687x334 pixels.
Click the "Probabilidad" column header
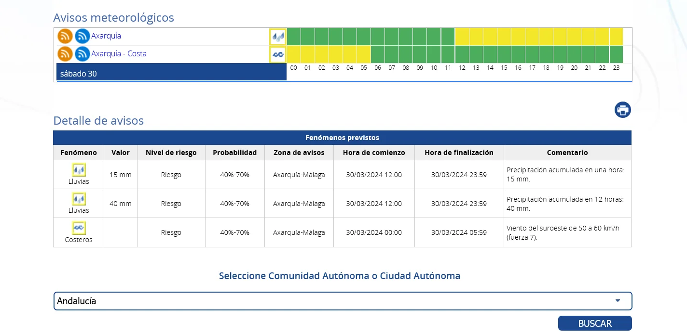coord(235,153)
